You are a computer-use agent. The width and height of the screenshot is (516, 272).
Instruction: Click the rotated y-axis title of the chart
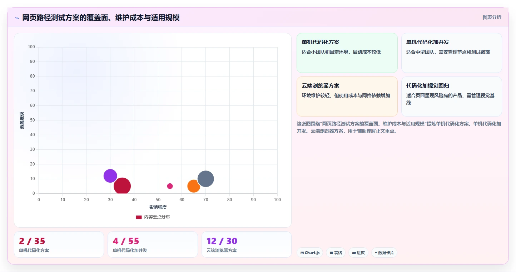pos(22,120)
